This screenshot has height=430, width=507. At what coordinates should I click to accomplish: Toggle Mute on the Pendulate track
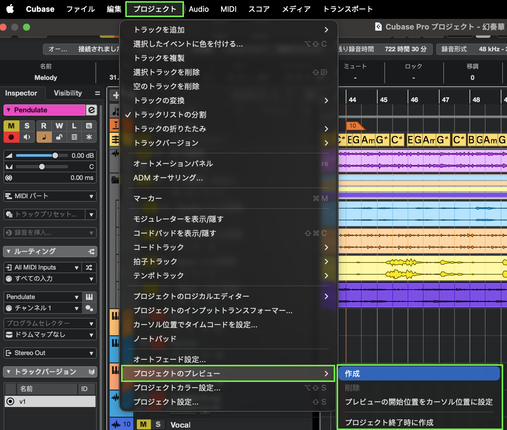click(11, 126)
